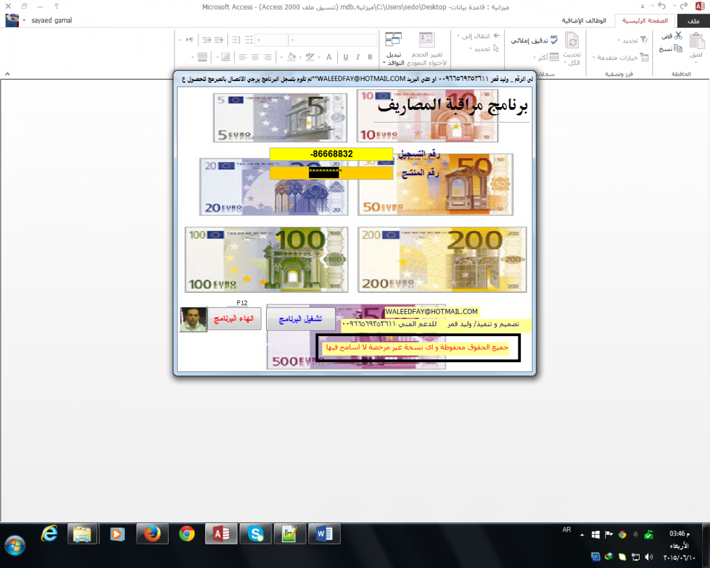
Task: Click the numbered list icon
Action: pyautogui.click(x=236, y=40)
